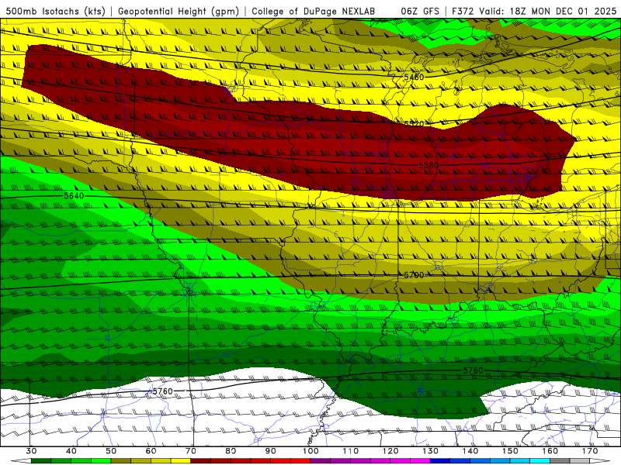
Task: Click the 5700 height contour label
Action: (414, 275)
